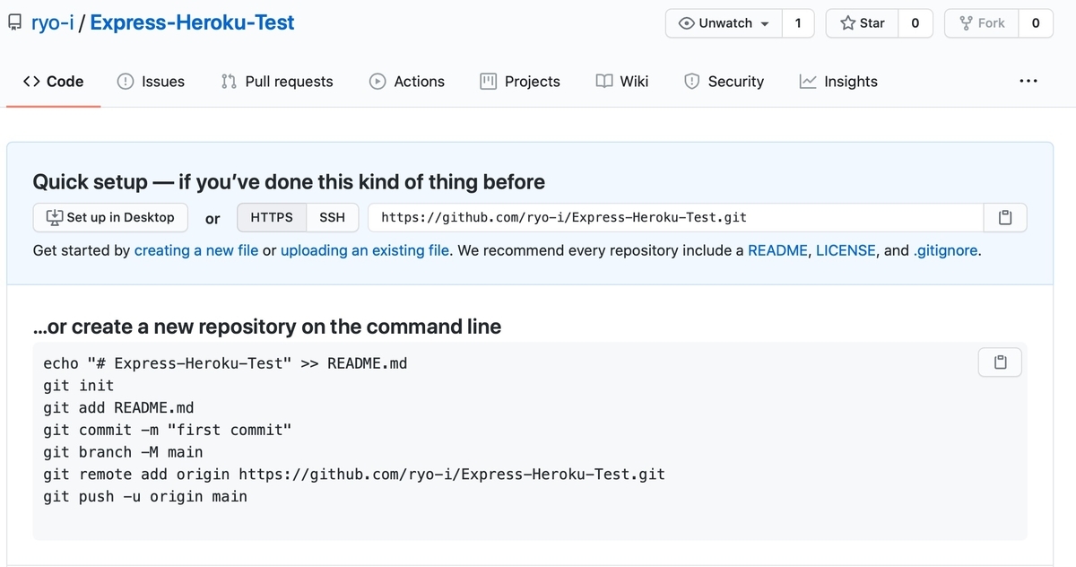This screenshot has width=1076, height=567.
Task: Go to the Pull requests tab
Action: pyautogui.click(x=277, y=82)
